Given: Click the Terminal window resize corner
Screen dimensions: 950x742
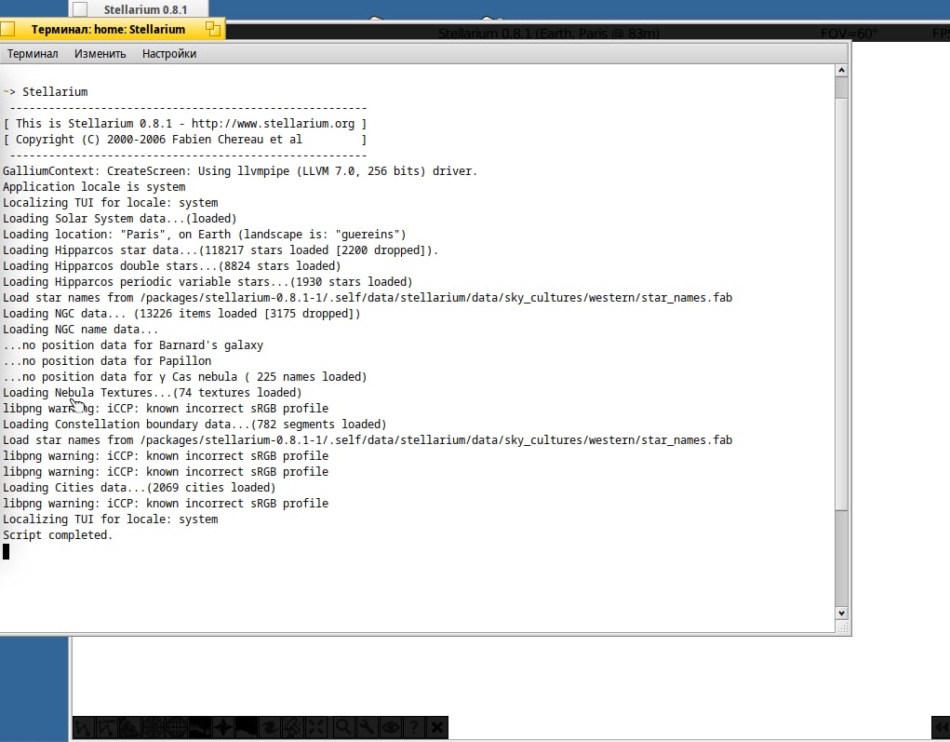Looking at the screenshot, I should [x=842, y=627].
